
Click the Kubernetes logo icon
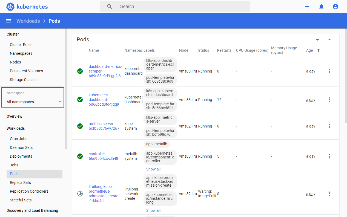pyautogui.click(x=10, y=7)
